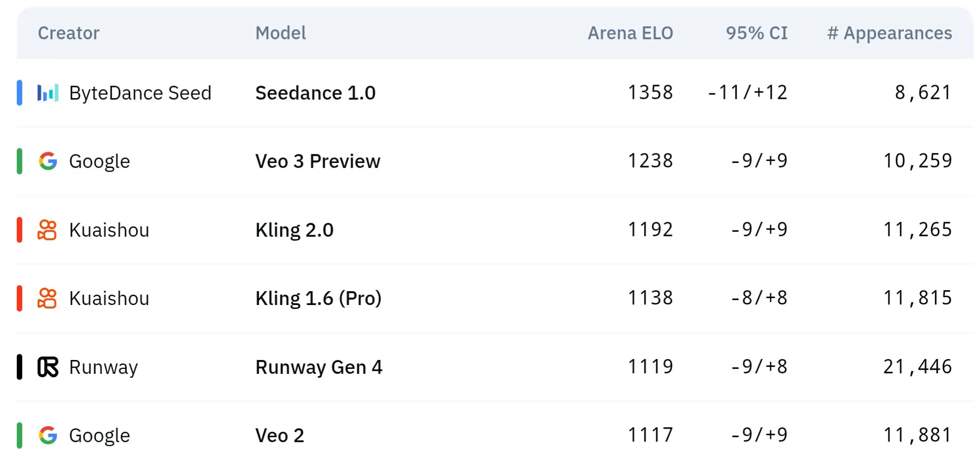The width and height of the screenshot is (977, 462).
Task: Sort by the 95% CI column header
Action: pyautogui.click(x=757, y=33)
